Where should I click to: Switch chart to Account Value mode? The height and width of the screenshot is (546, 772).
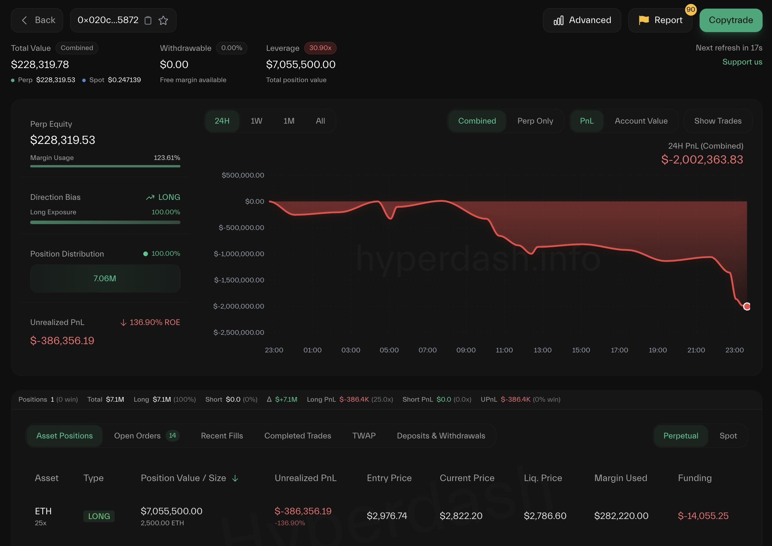point(641,121)
